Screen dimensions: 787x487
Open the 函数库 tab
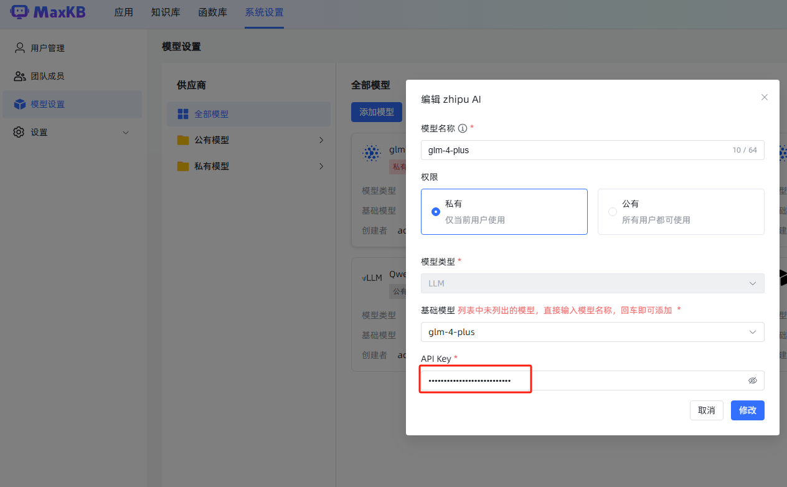tap(212, 12)
